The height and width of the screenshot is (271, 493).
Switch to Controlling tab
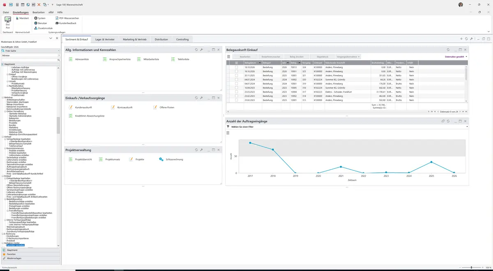coord(182,39)
